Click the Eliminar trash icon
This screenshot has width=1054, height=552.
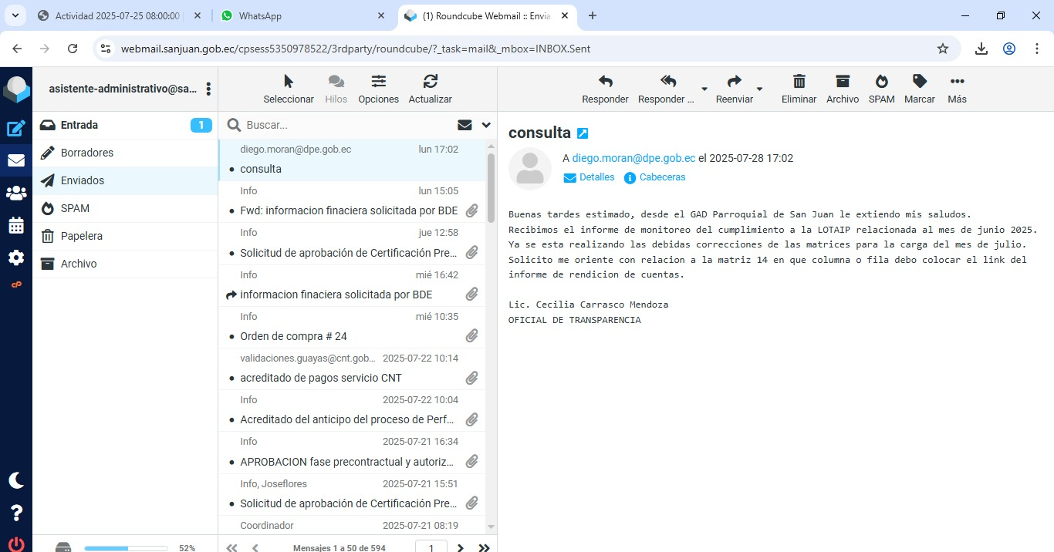click(x=799, y=82)
